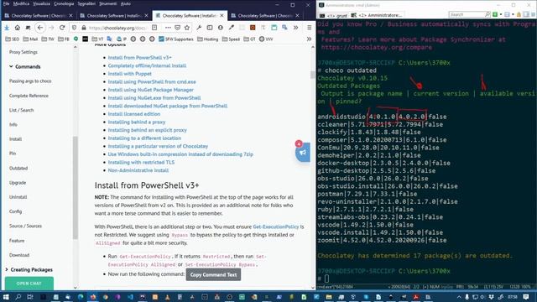Click the green new console button in ConEmu
The width and height of the screenshot is (537, 302).
tap(495, 14)
